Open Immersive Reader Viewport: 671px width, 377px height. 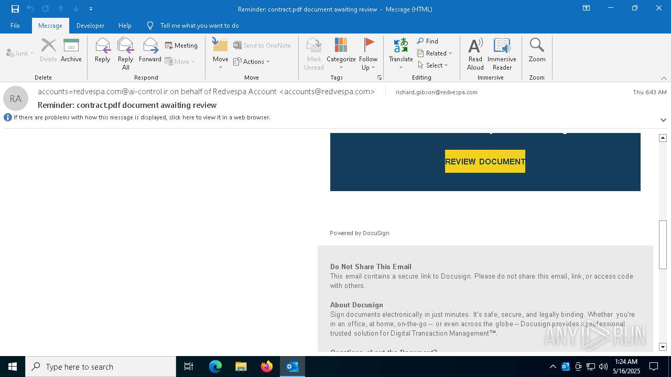point(502,53)
